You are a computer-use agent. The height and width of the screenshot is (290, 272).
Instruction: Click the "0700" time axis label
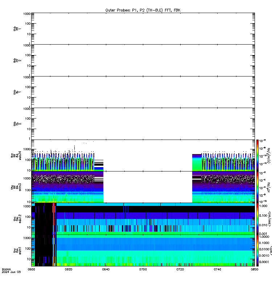[143, 269]
